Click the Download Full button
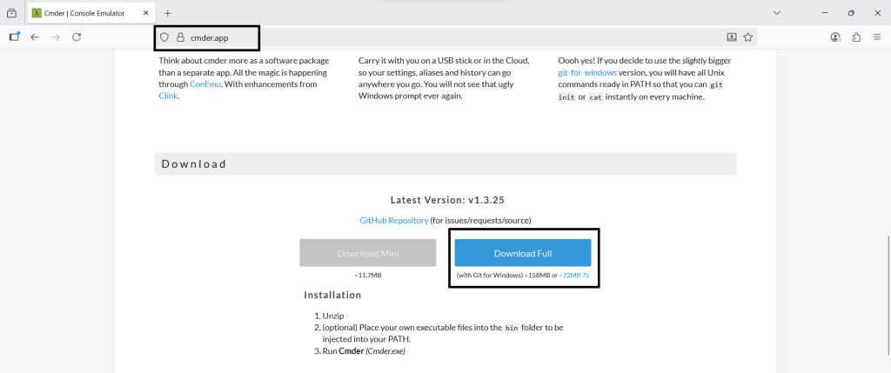The width and height of the screenshot is (891, 373). coord(523,253)
